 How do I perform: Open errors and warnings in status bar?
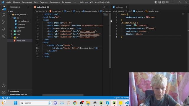click(6, 98)
